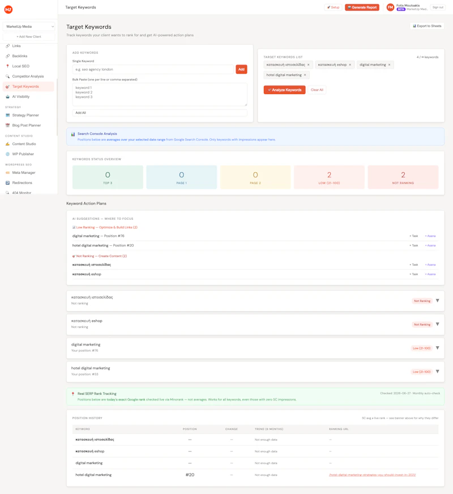Remove the digital marketing keyword tag

click(x=390, y=65)
